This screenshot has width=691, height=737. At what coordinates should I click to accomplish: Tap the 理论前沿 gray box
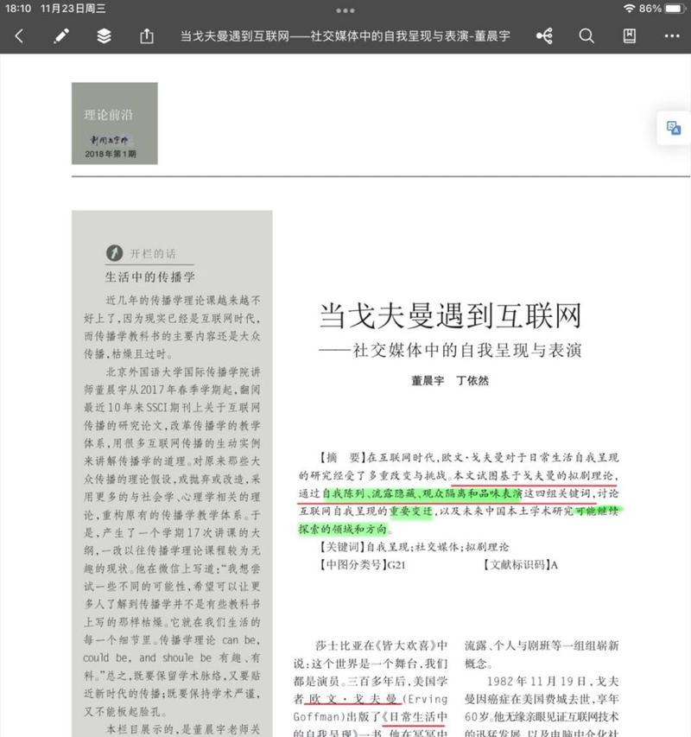point(115,124)
